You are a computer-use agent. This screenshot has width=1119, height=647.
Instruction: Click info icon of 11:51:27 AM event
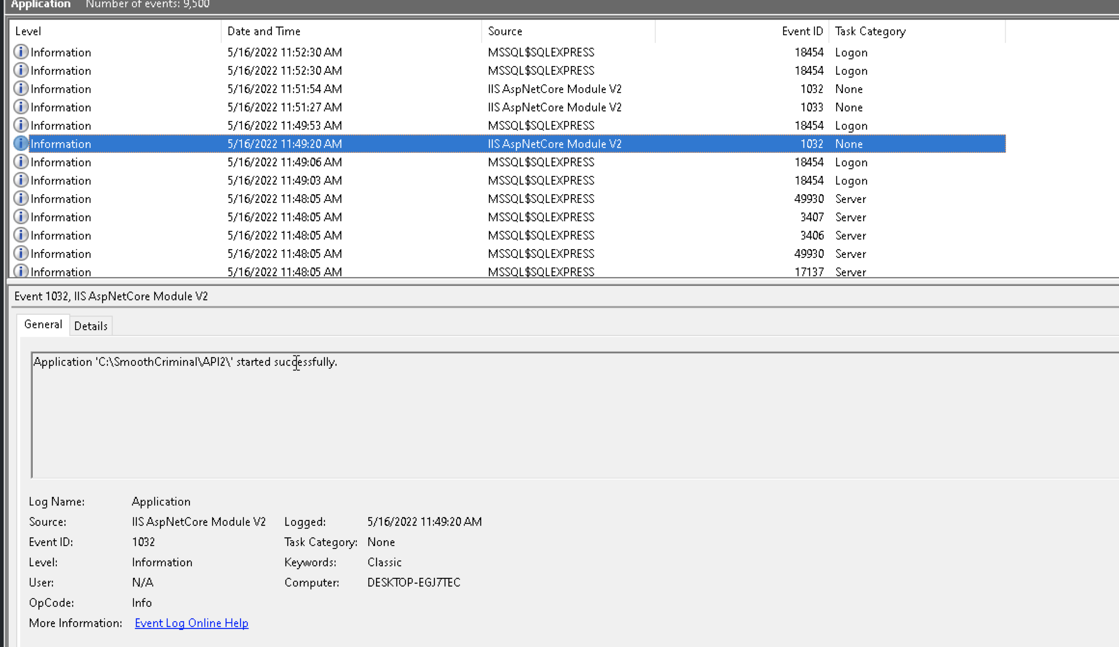click(x=20, y=107)
